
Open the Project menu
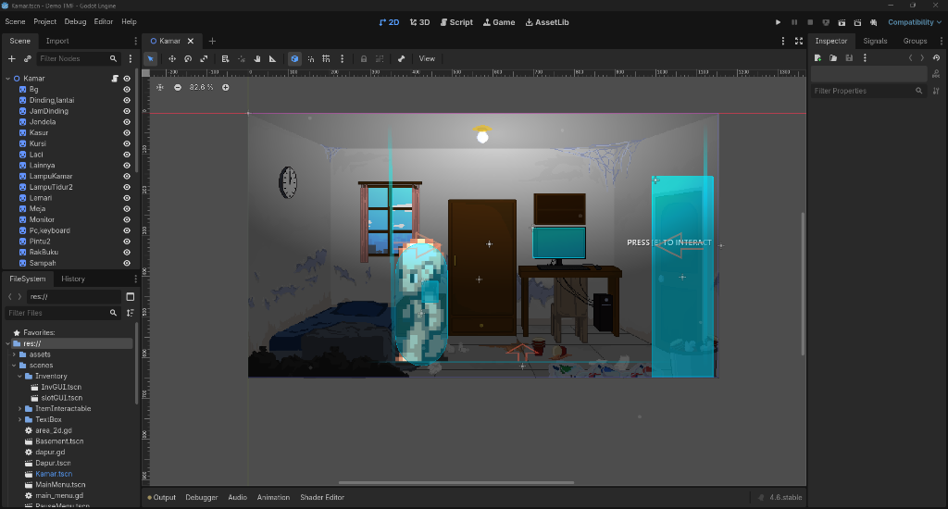44,21
